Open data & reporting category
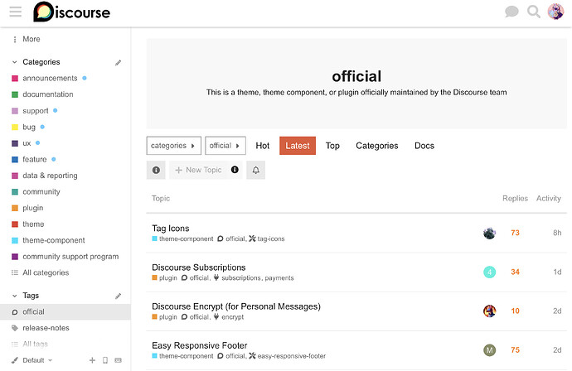The image size is (572, 371). [50, 176]
